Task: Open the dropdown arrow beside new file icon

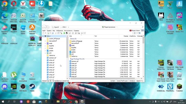Action: pyautogui.click(x=45, y=33)
